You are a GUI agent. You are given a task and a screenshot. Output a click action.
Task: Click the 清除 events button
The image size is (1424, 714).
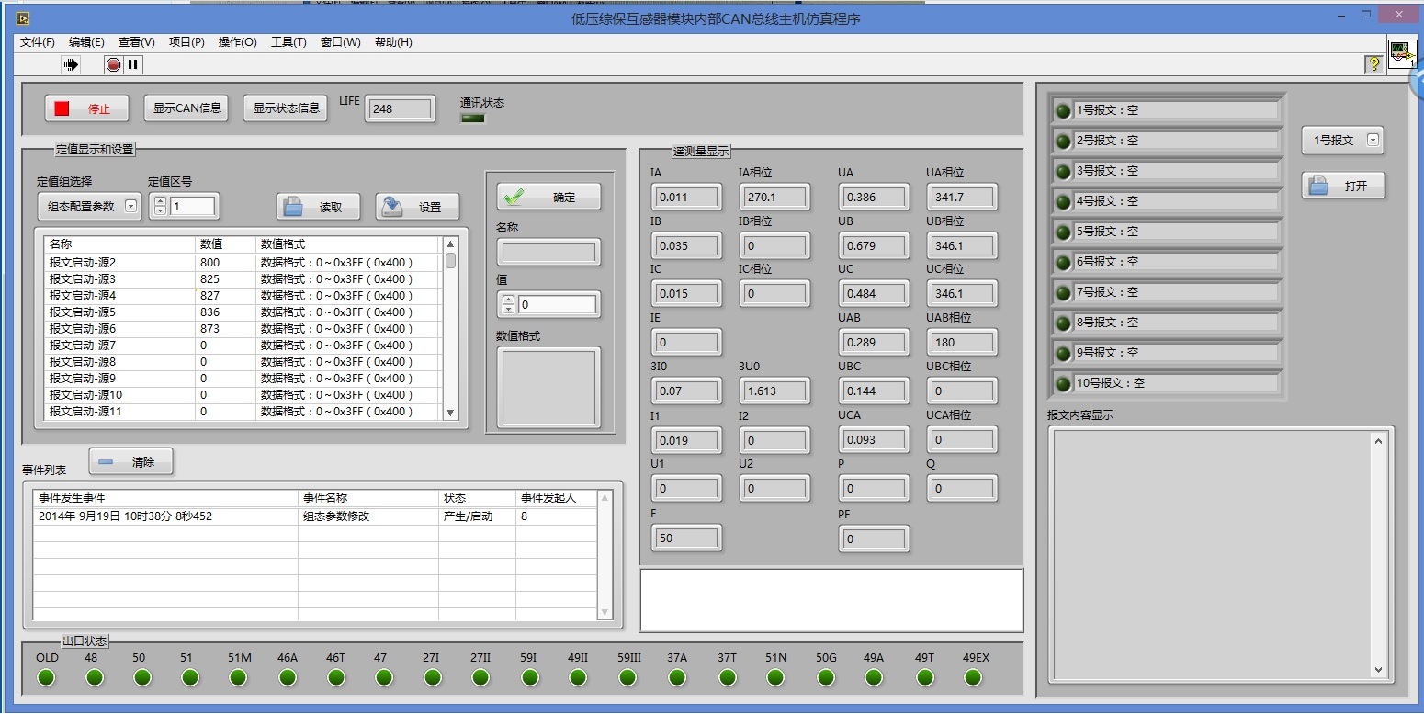click(130, 462)
